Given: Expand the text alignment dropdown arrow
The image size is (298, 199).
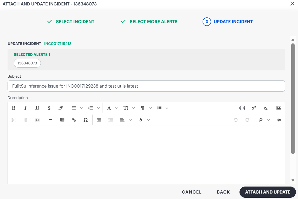Looking at the screenshot, I should [130, 120].
